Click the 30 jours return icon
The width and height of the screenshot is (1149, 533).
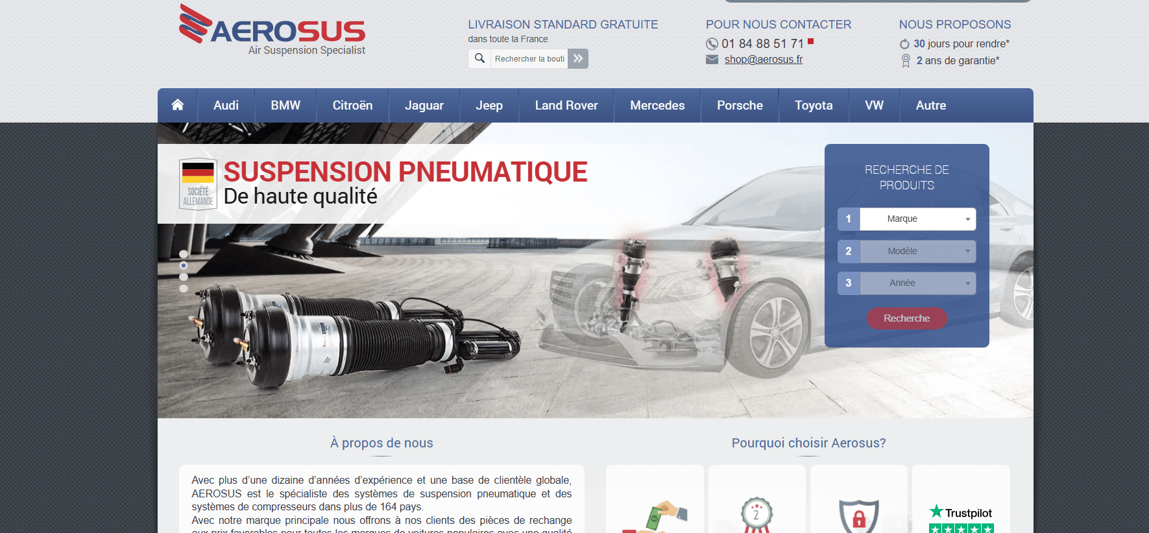(x=904, y=44)
